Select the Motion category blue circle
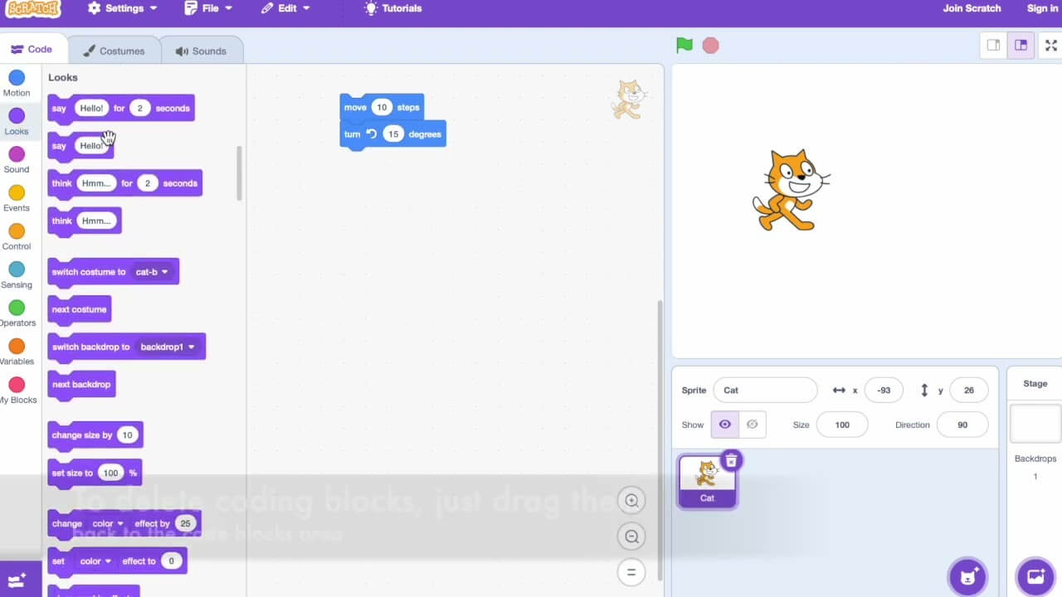 tap(17, 78)
